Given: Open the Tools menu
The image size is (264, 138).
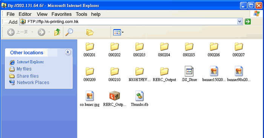Looking at the screenshot, I should (81, 14).
